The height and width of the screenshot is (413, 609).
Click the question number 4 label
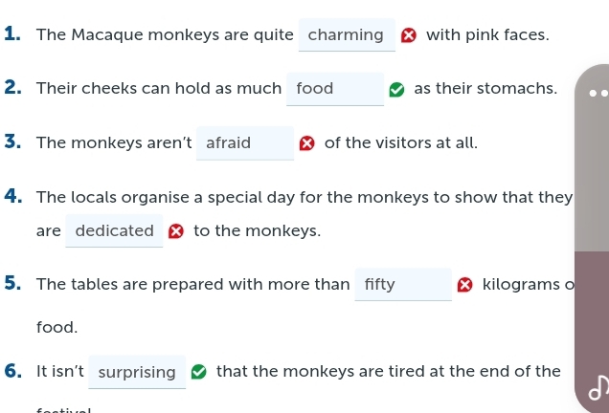pyautogui.click(x=13, y=198)
